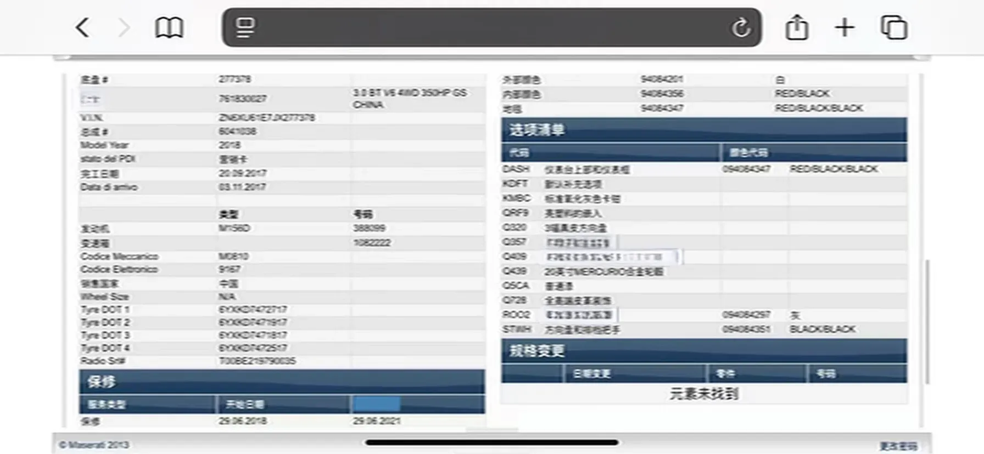Screen dimensions: 984x454
Task: Open the Safari bookmarks book icon
Action: point(169,27)
